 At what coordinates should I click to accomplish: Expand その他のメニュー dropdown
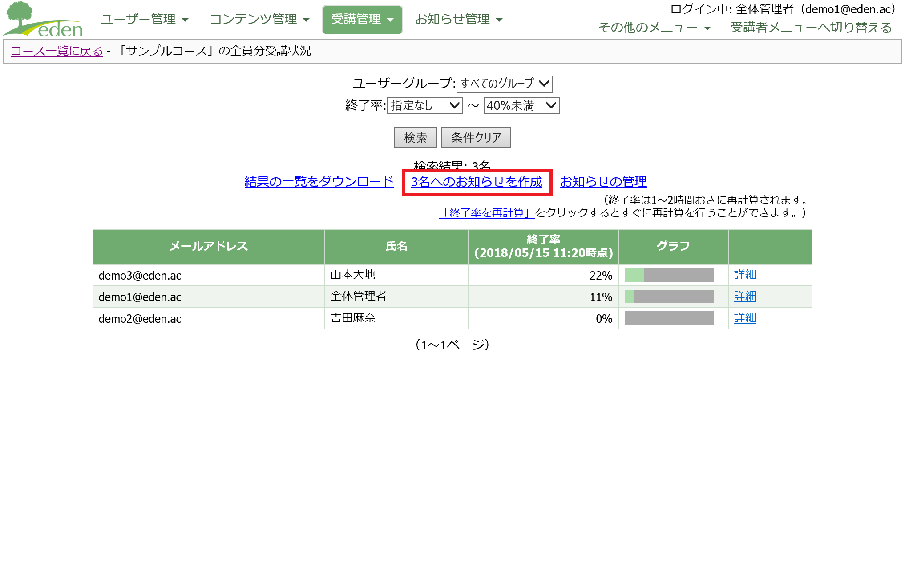655,28
